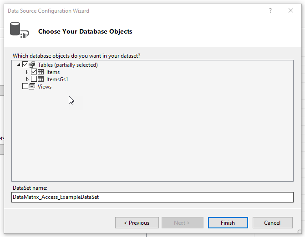Open the help question mark icon
305x237 pixels.
click(270, 10)
